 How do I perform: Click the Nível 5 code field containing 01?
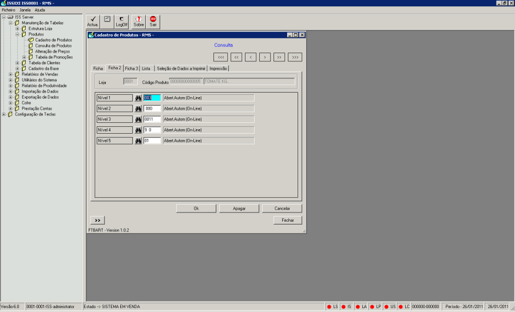pos(152,141)
